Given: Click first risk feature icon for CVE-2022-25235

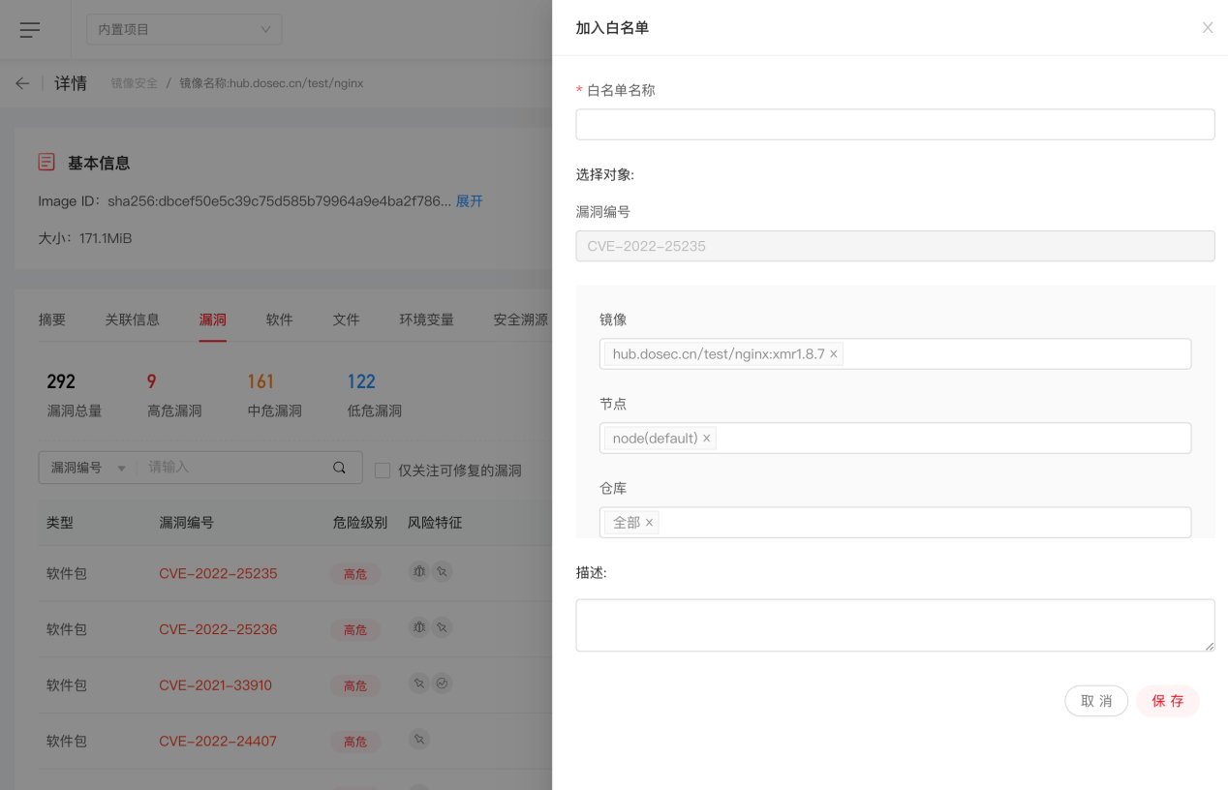Looking at the screenshot, I should (x=418, y=572).
